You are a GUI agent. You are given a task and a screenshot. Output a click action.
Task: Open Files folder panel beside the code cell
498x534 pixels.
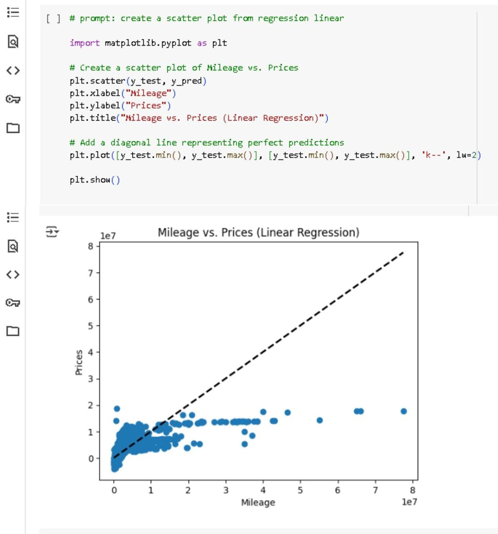coord(13,128)
